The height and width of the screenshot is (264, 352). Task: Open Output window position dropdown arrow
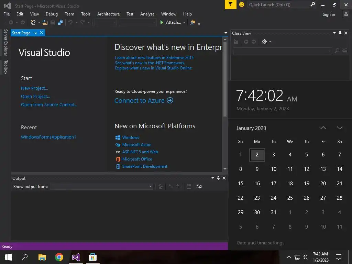coord(212,178)
